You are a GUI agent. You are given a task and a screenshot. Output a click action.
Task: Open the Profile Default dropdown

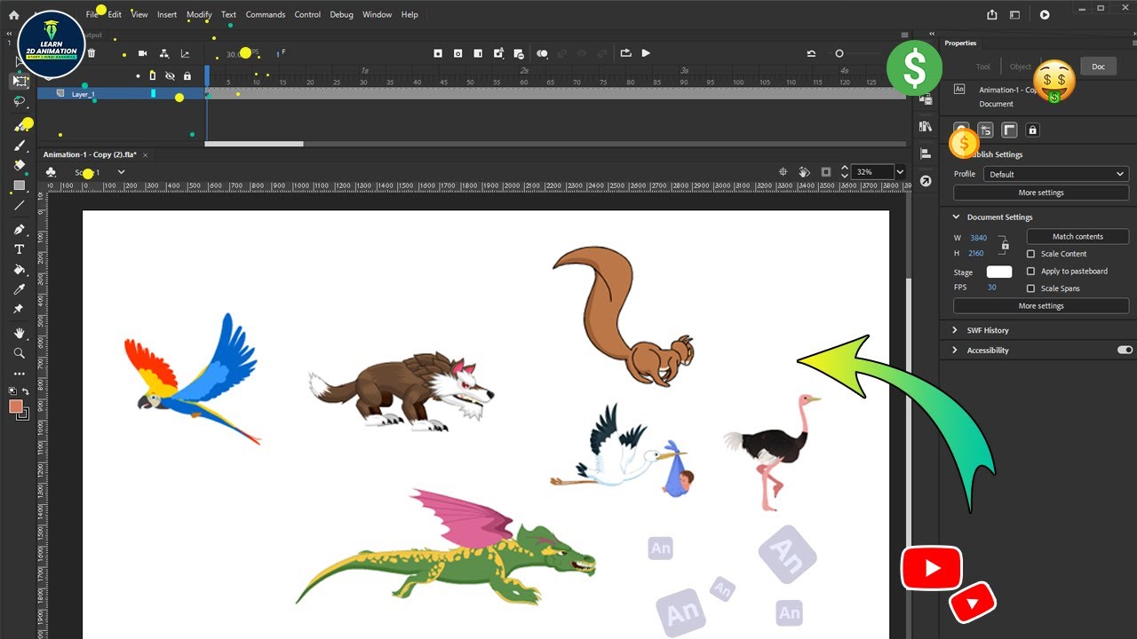click(x=1055, y=174)
